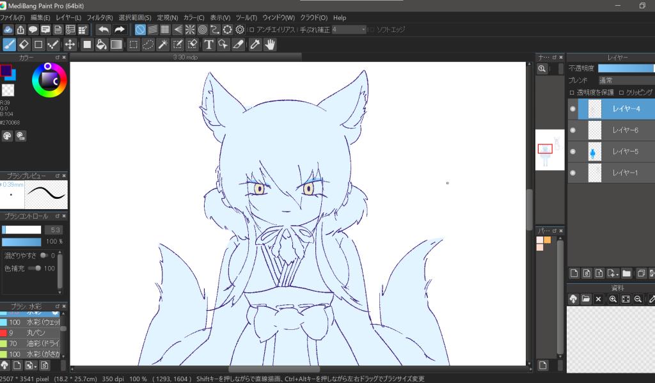The image size is (655, 383).
Task: Activate the Hand pan tool
Action: 271,44
